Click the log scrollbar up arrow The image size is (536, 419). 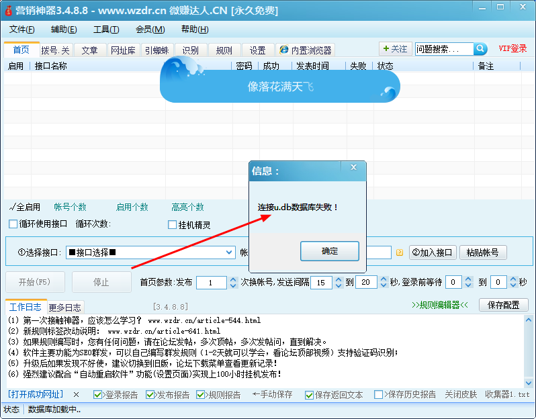coord(529,320)
